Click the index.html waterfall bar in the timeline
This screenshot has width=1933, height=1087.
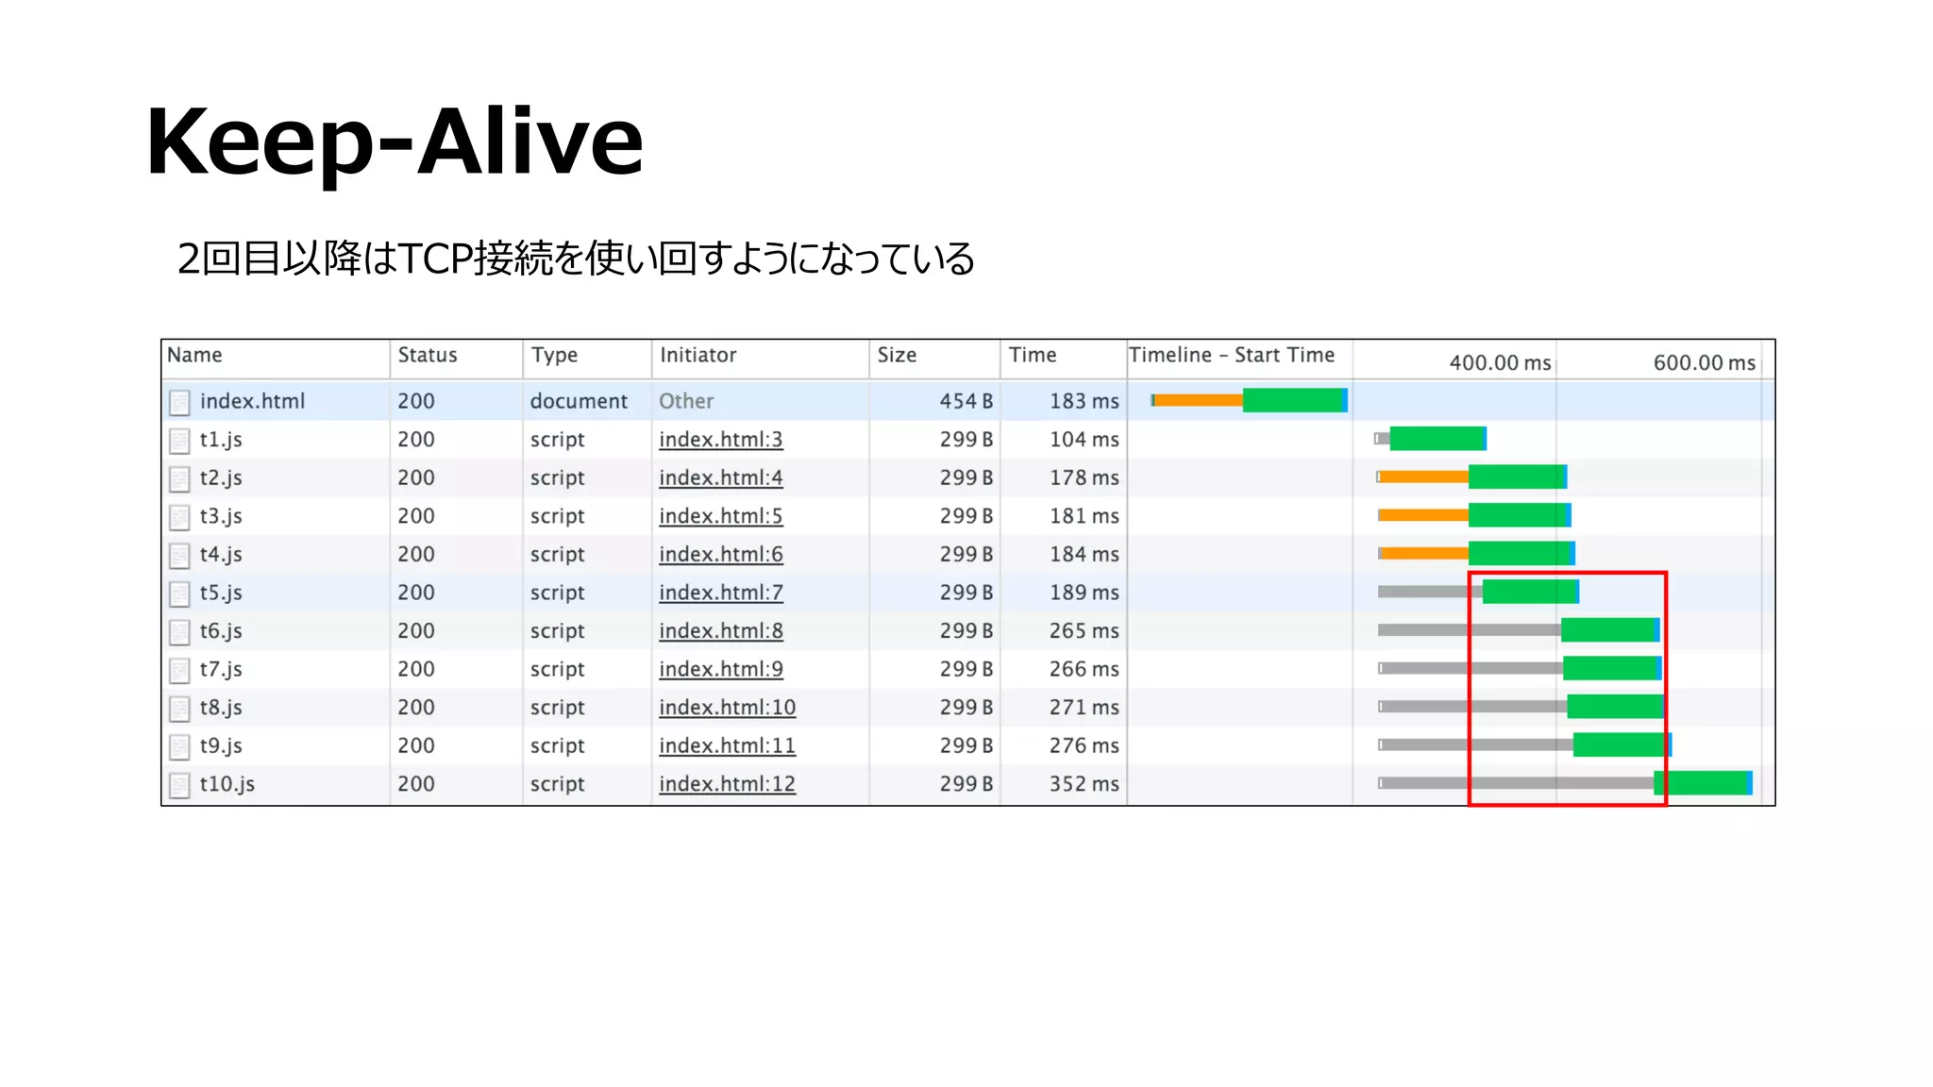[1249, 400]
